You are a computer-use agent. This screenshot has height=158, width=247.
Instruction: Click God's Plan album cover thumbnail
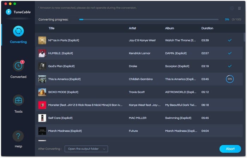42,66
